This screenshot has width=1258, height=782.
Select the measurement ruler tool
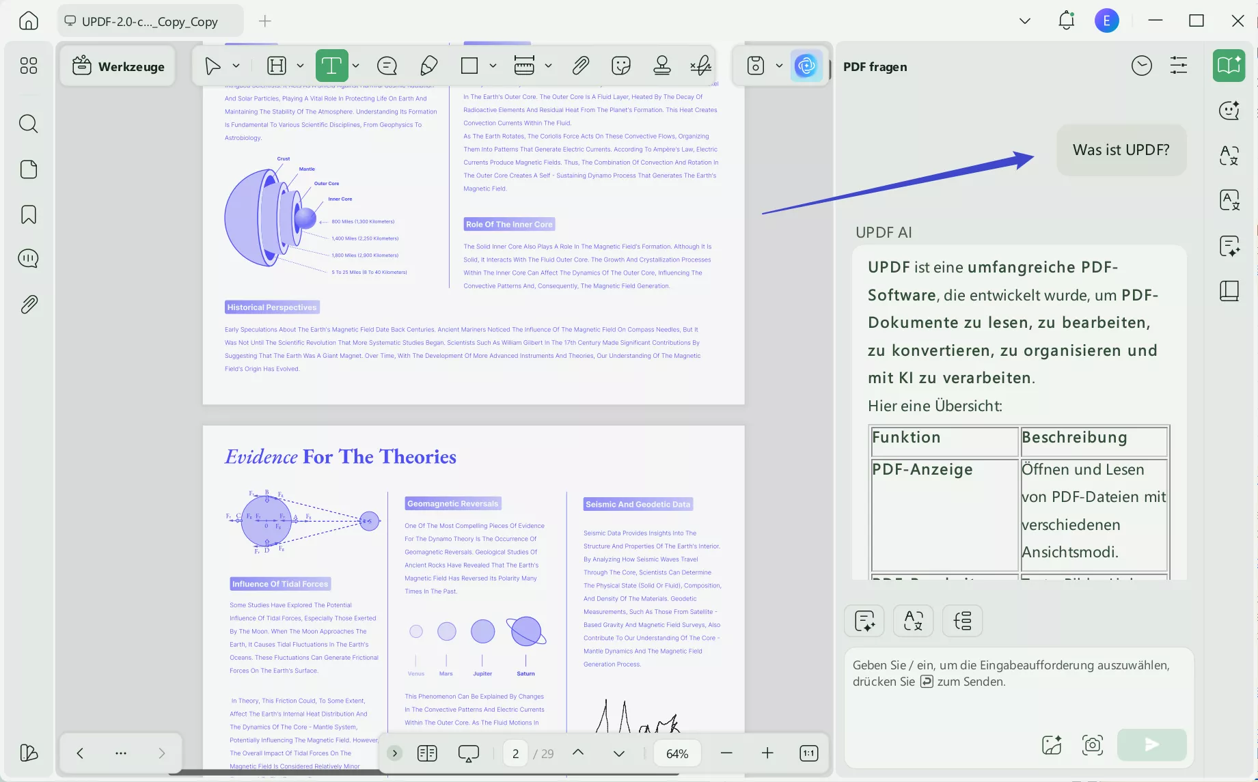click(x=524, y=66)
